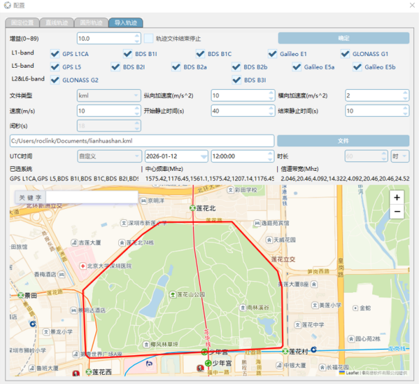Click the 结束静止时间 value field
The height and width of the screenshot is (384, 419).
374,111
